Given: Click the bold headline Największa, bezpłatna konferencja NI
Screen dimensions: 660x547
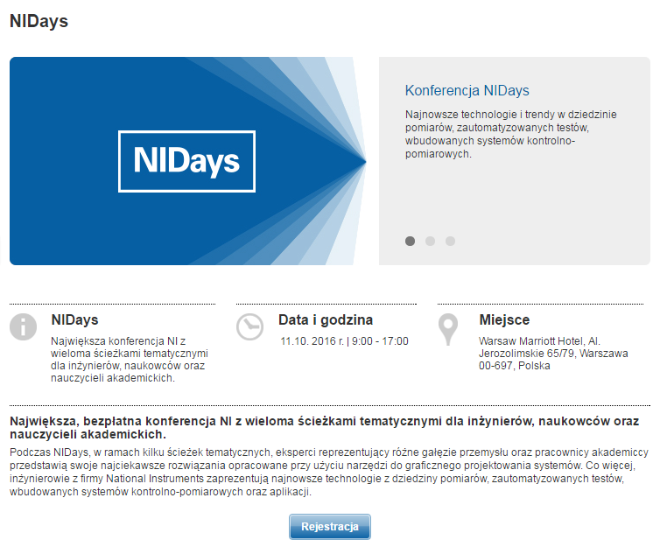Looking at the screenshot, I should pyautogui.click(x=325, y=427).
